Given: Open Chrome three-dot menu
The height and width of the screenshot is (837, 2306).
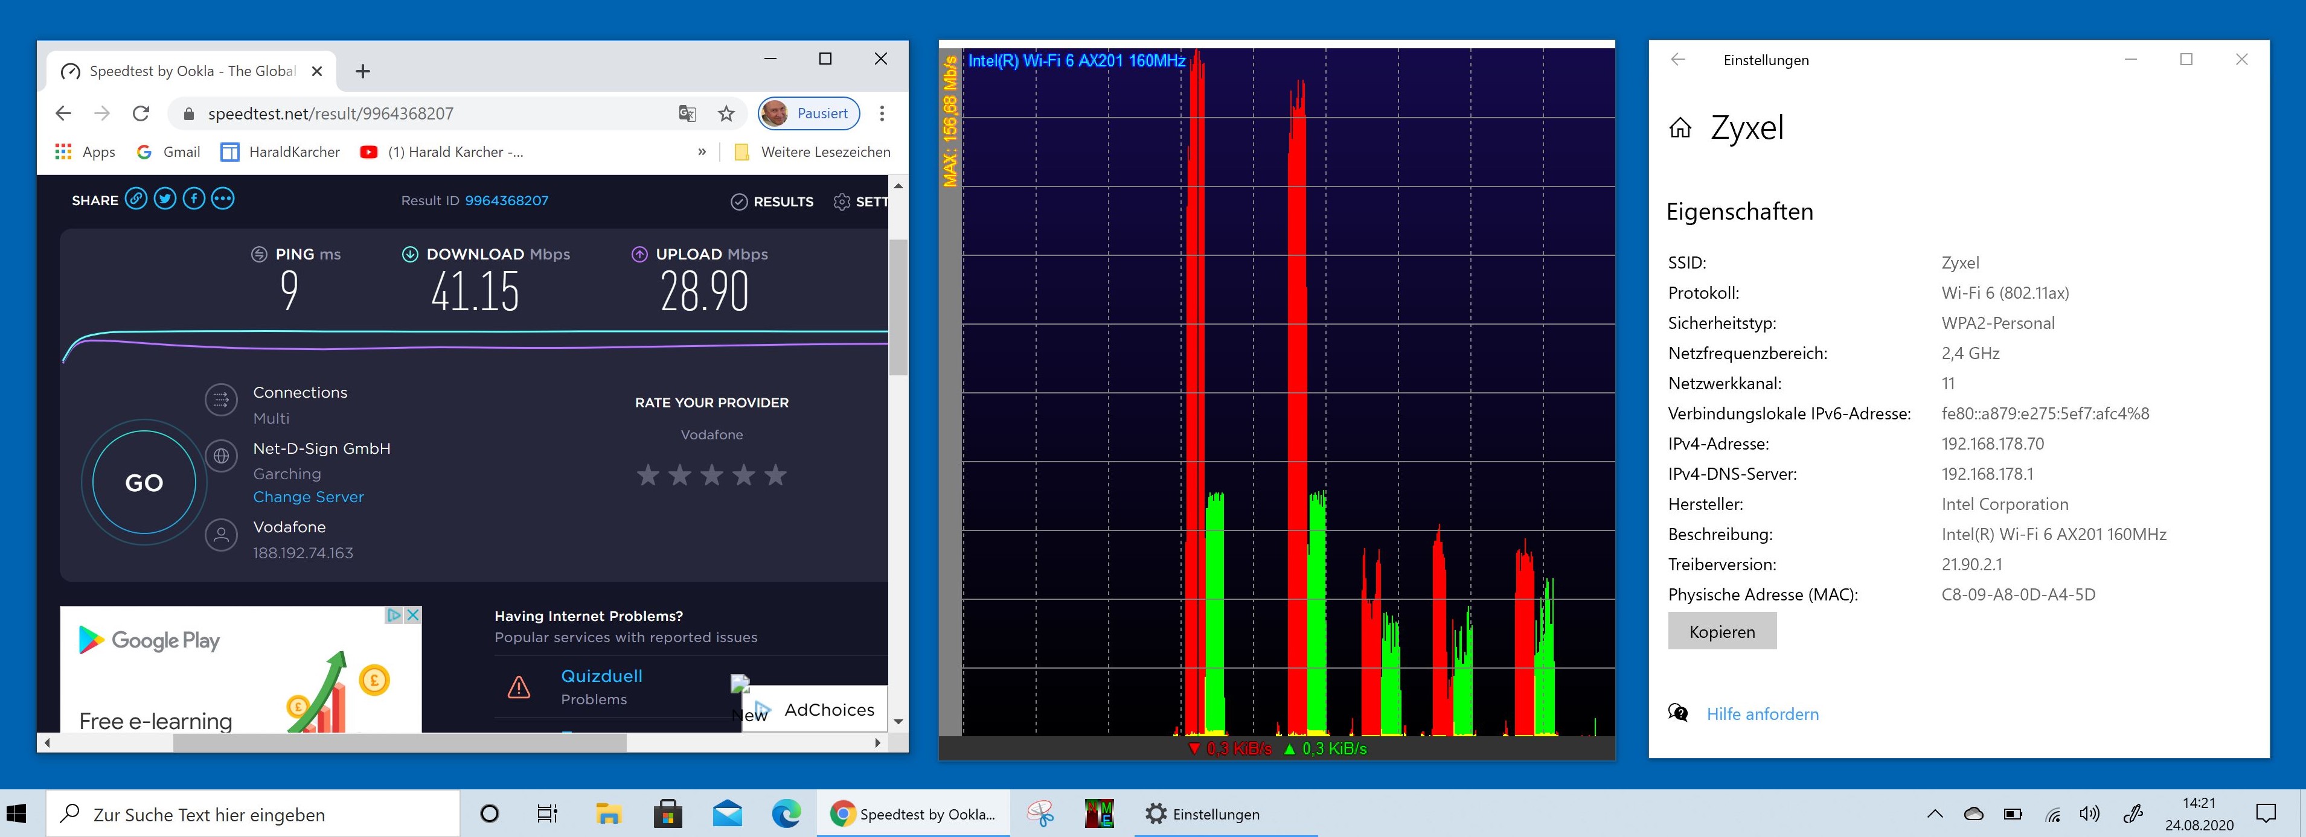Looking at the screenshot, I should (x=882, y=113).
